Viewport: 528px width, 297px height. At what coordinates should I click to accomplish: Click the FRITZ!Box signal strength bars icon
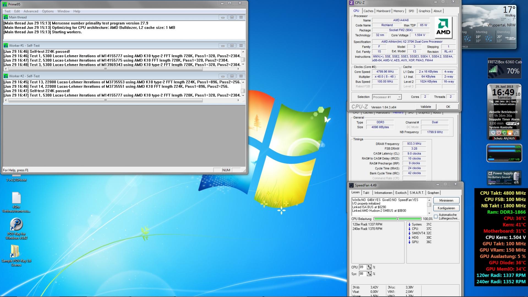(x=493, y=69)
